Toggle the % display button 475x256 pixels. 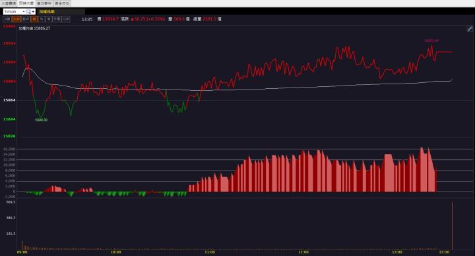[42, 18]
